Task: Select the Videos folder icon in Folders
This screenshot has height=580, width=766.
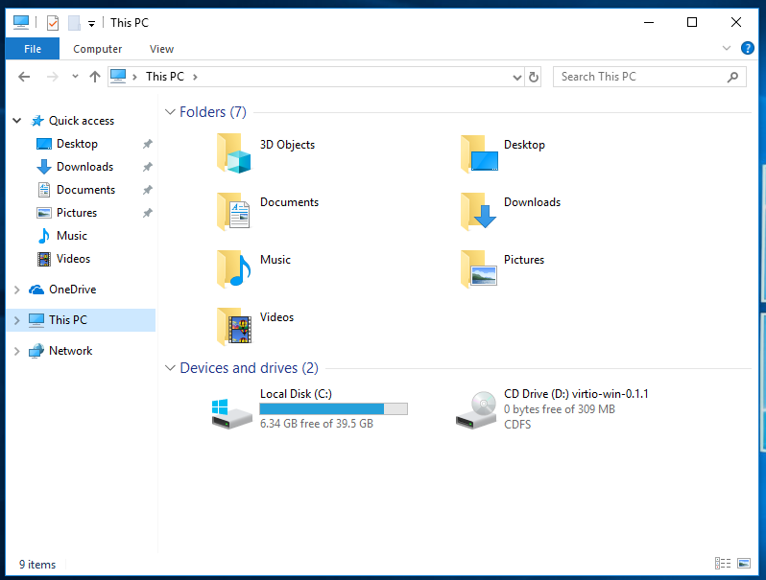Action: 234,326
